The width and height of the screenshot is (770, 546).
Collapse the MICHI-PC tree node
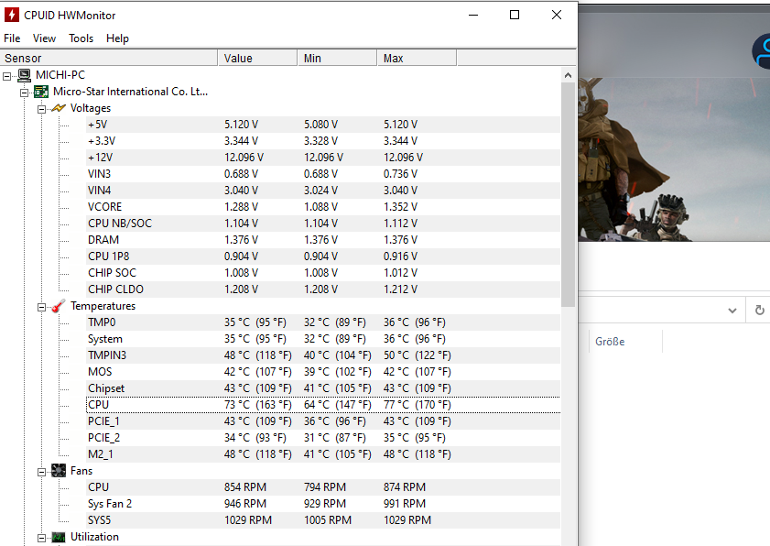[7, 76]
